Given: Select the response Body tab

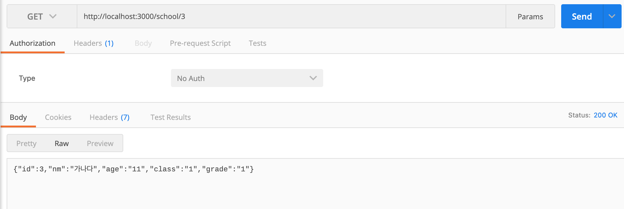Looking at the screenshot, I should click(18, 117).
